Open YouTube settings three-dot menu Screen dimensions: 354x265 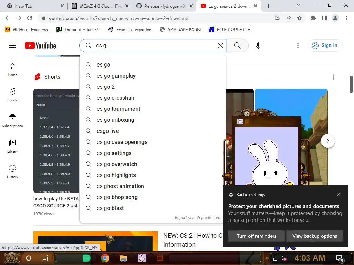(298, 46)
